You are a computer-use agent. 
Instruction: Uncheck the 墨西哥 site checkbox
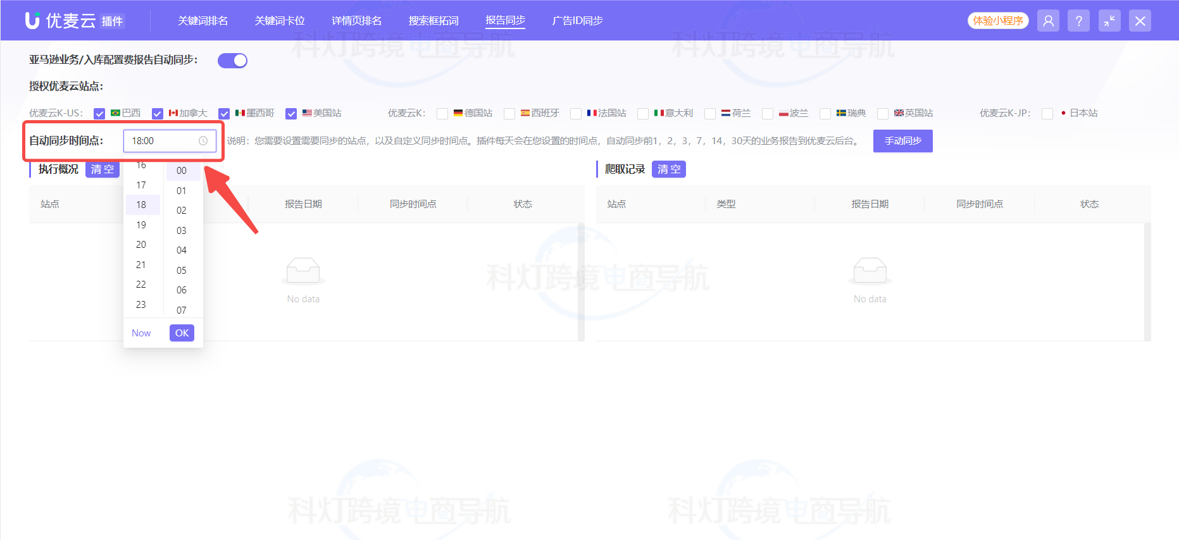coord(224,114)
